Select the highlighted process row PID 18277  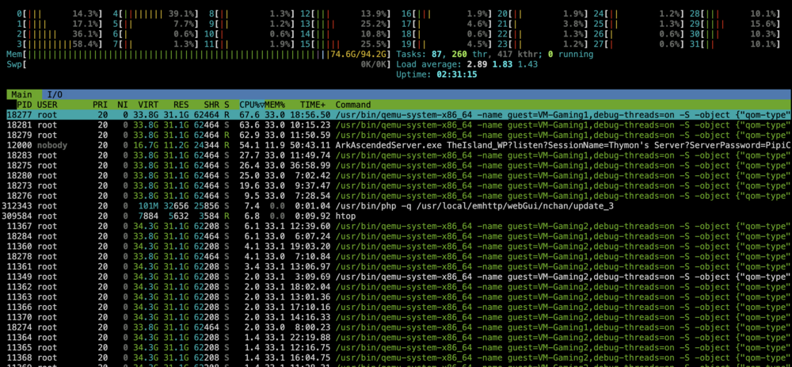(x=399, y=115)
